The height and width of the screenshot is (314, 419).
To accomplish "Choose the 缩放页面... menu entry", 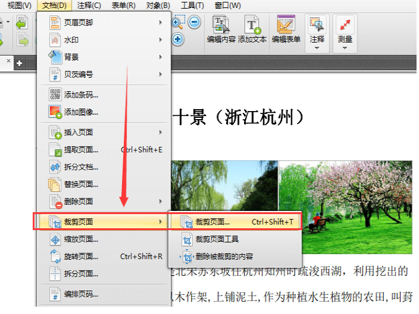I will [x=104, y=239].
